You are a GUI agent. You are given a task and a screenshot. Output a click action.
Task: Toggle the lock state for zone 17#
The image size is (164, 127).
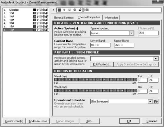(47, 27)
